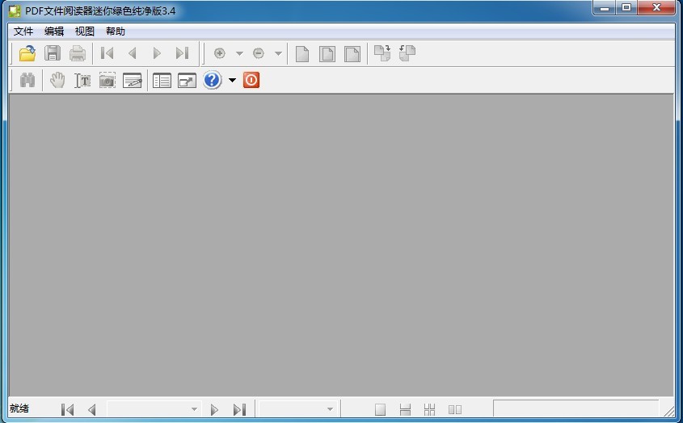Open the page number combo box in status bar
Screen dimensions: 683x423
154,409
